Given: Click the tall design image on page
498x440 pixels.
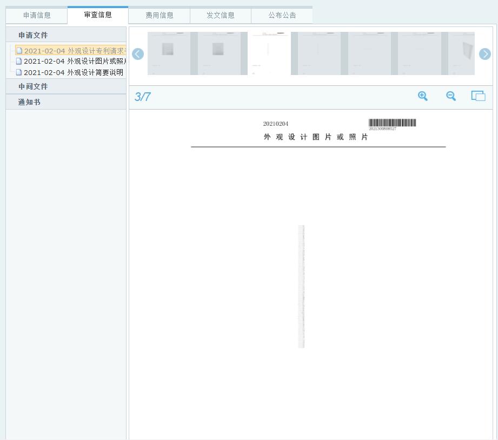Looking at the screenshot, I should [x=301, y=286].
